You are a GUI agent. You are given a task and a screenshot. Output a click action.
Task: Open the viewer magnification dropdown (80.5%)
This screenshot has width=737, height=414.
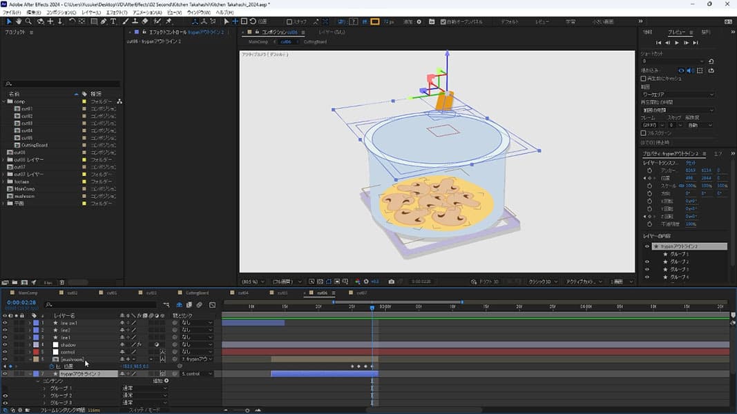pyautogui.click(x=253, y=282)
